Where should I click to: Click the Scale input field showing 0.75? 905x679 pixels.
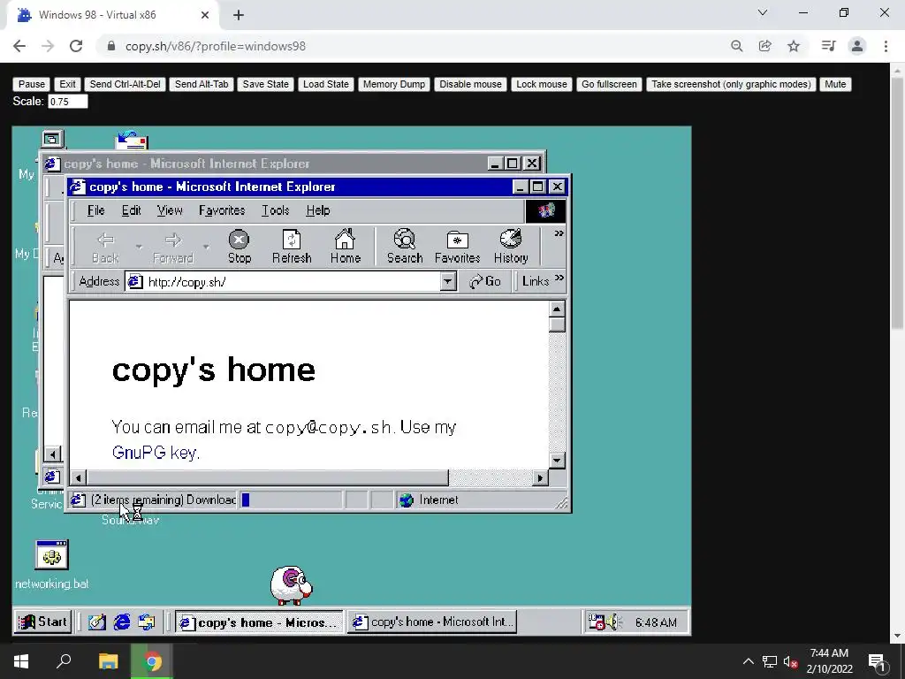pyautogui.click(x=67, y=102)
